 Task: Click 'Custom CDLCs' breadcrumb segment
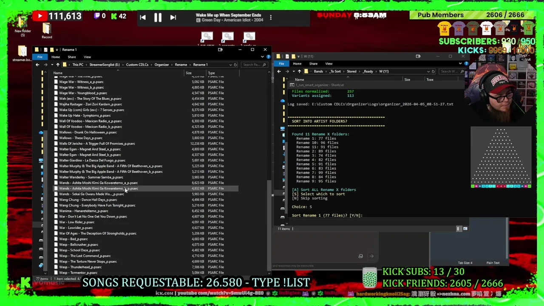click(137, 65)
